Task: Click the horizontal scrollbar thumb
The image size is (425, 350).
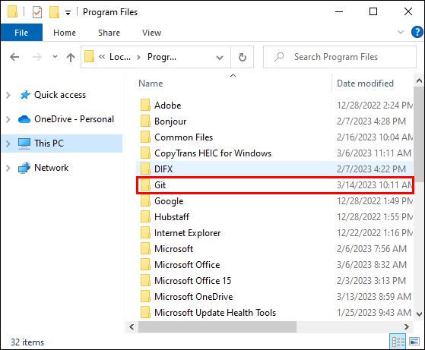Action: coord(217,326)
